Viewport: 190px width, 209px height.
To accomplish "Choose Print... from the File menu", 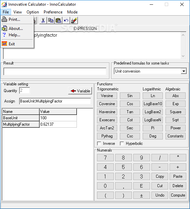I will (17, 19).
